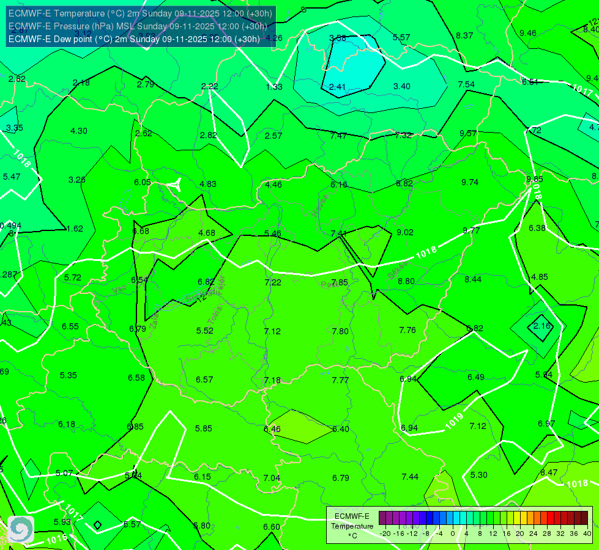Click the dew point value 5.85

coord(203,428)
